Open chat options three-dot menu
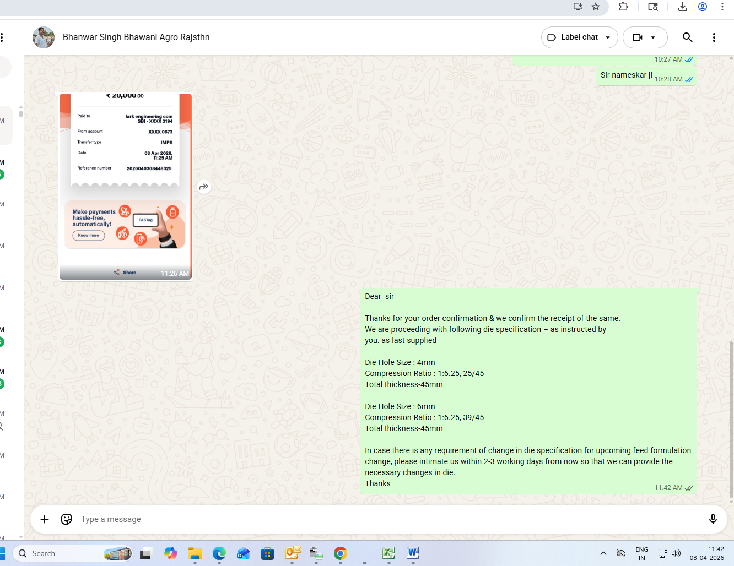 pyautogui.click(x=714, y=37)
